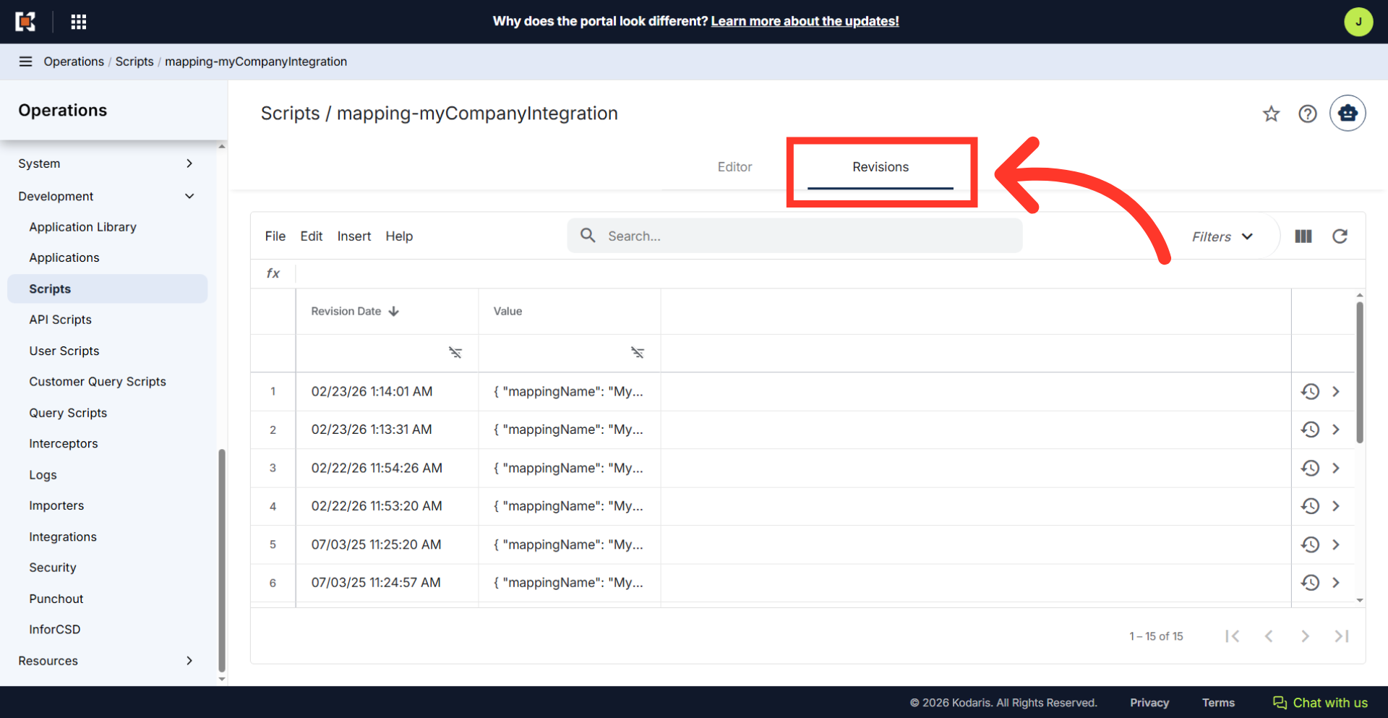
Task: Restore revision from 02/22/26 11:54:26 AM
Action: [x=1310, y=468]
